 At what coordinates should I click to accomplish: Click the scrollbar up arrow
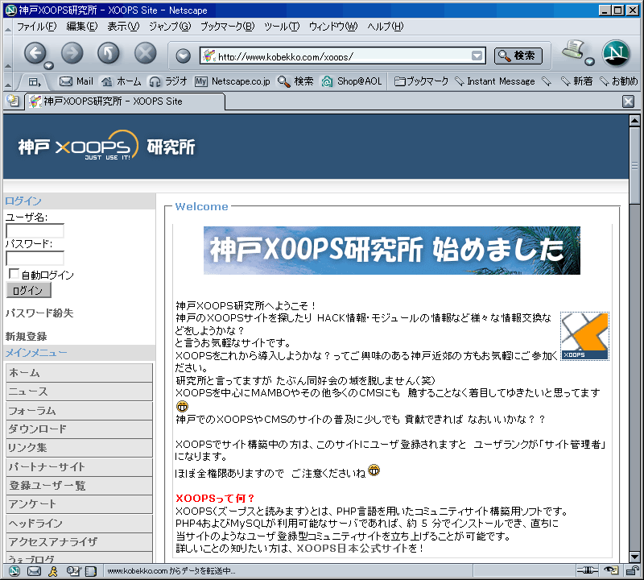point(634,121)
